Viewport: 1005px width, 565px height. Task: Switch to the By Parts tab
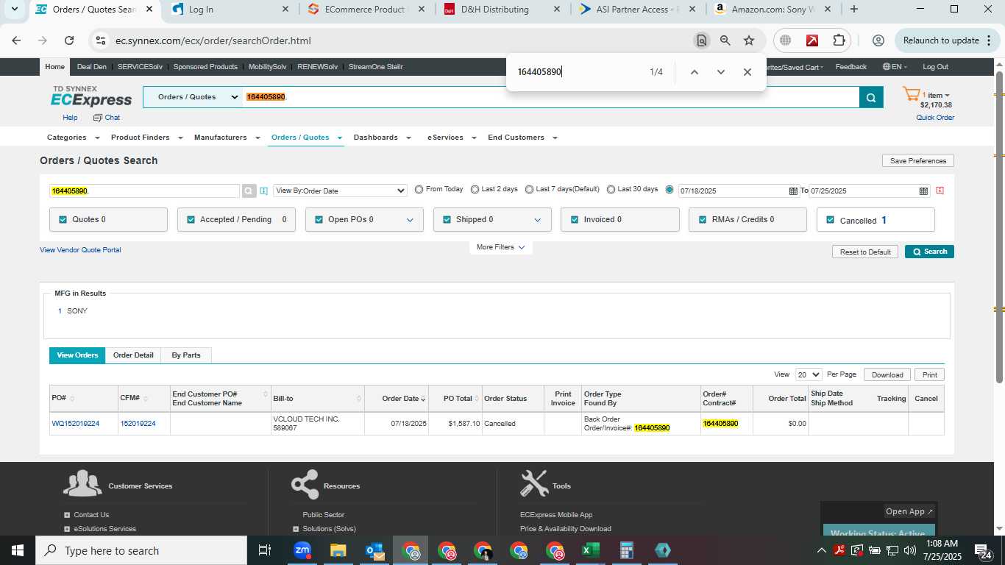click(x=186, y=355)
